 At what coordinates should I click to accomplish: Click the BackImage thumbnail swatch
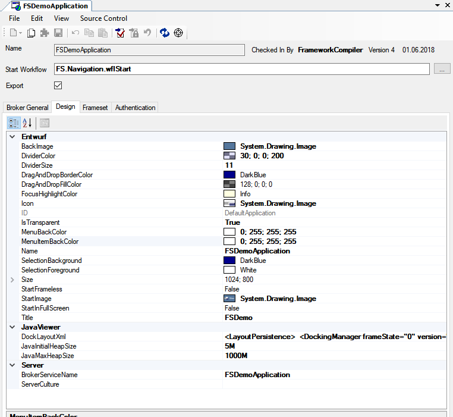[x=229, y=146]
